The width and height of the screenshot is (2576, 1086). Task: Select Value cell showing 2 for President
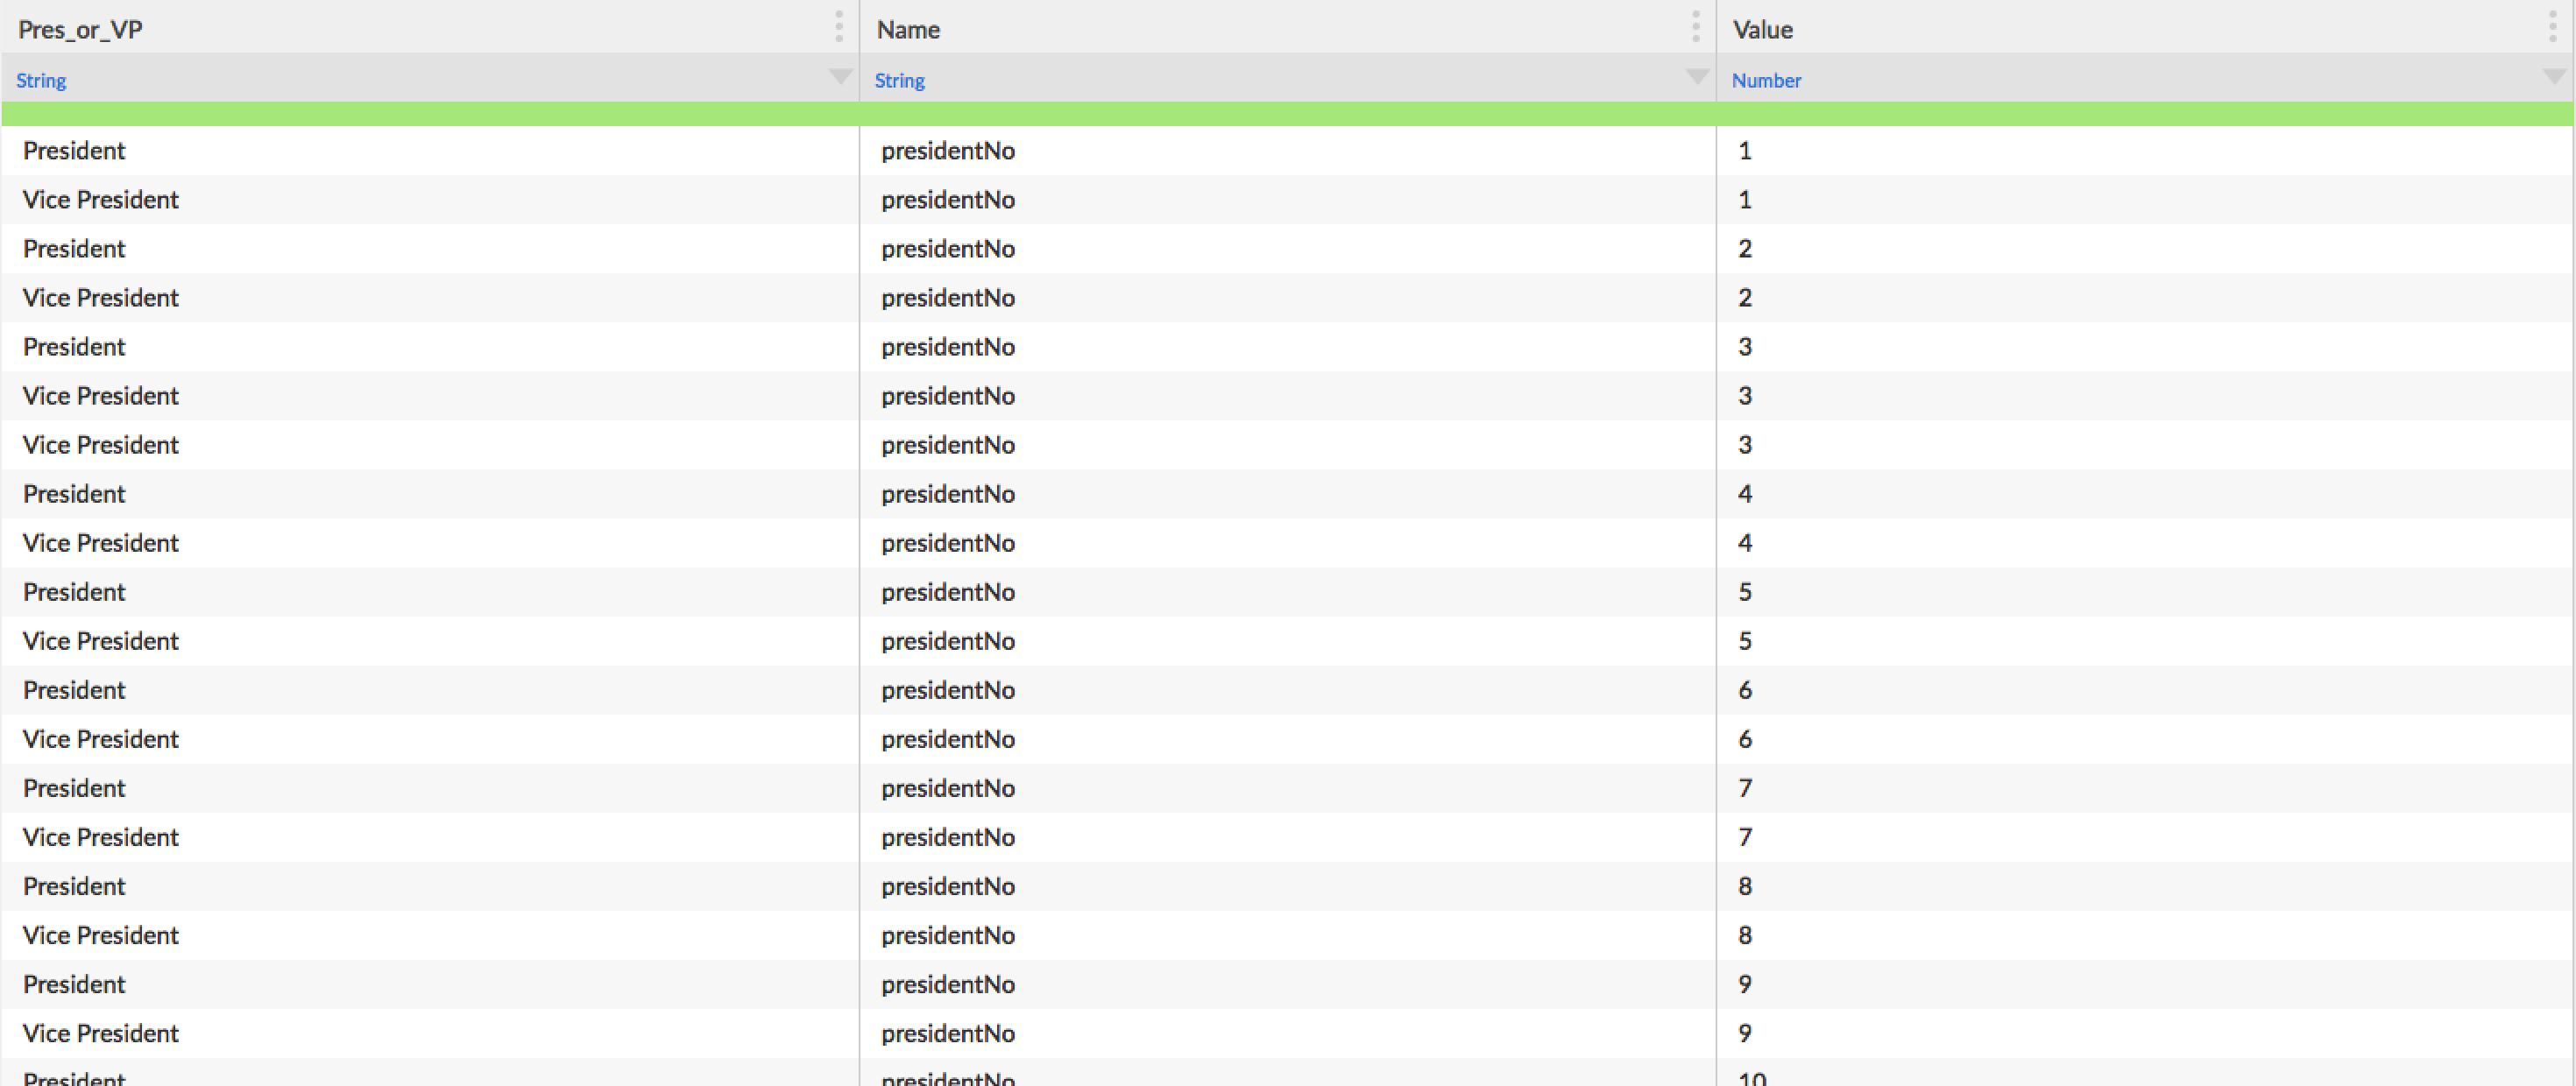click(1744, 249)
